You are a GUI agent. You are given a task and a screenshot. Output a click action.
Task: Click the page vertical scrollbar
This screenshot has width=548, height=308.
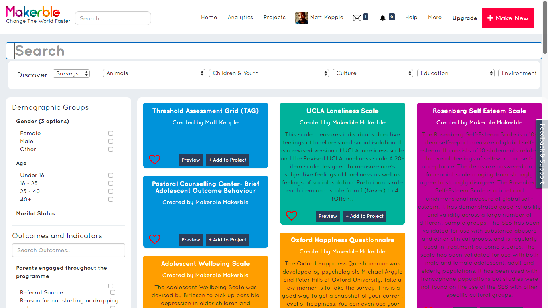545,27
